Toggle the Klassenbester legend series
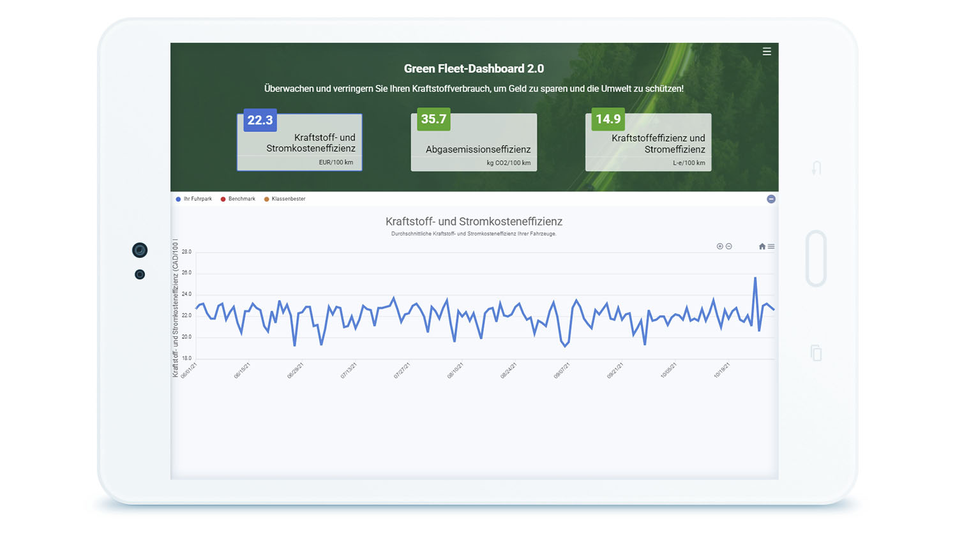 285,199
